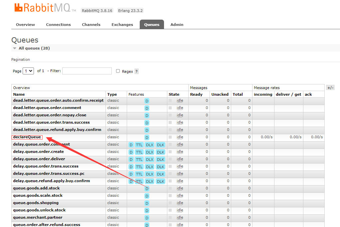Click DLK badge for delay.queue.order.comment
Image resolution: width=340 pixels, height=227 pixels.
tap(160, 145)
